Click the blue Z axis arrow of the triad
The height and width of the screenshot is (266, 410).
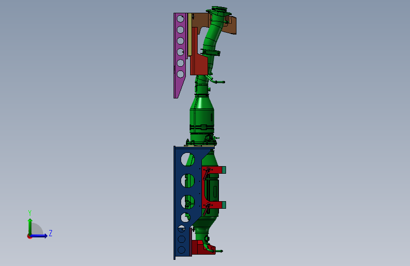coord(39,236)
